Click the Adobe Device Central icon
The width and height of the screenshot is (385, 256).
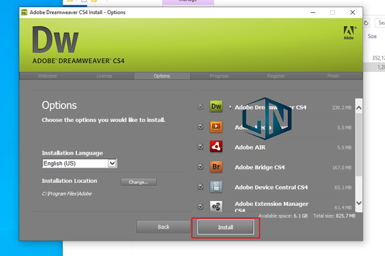pos(216,187)
